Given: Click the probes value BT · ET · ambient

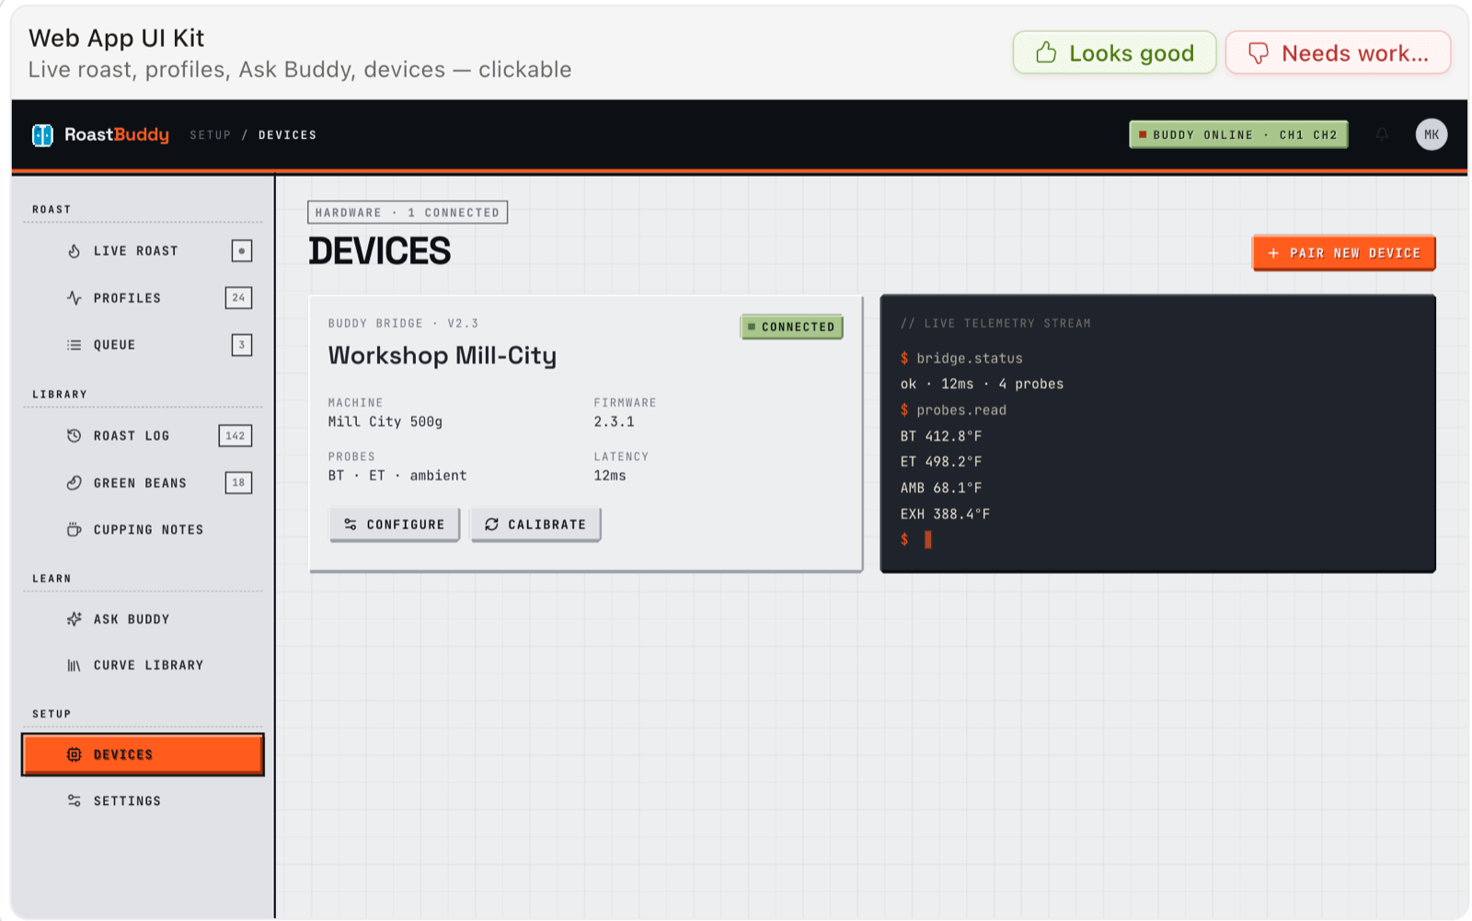Looking at the screenshot, I should [397, 476].
